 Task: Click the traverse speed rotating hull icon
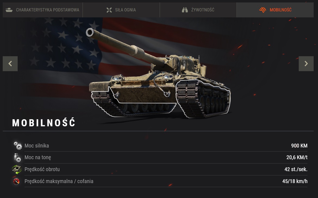tap(17, 169)
